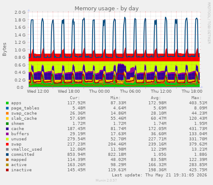The image size is (213, 185).
Task: Click the 'swap' legend label
Action: (x=16, y=144)
